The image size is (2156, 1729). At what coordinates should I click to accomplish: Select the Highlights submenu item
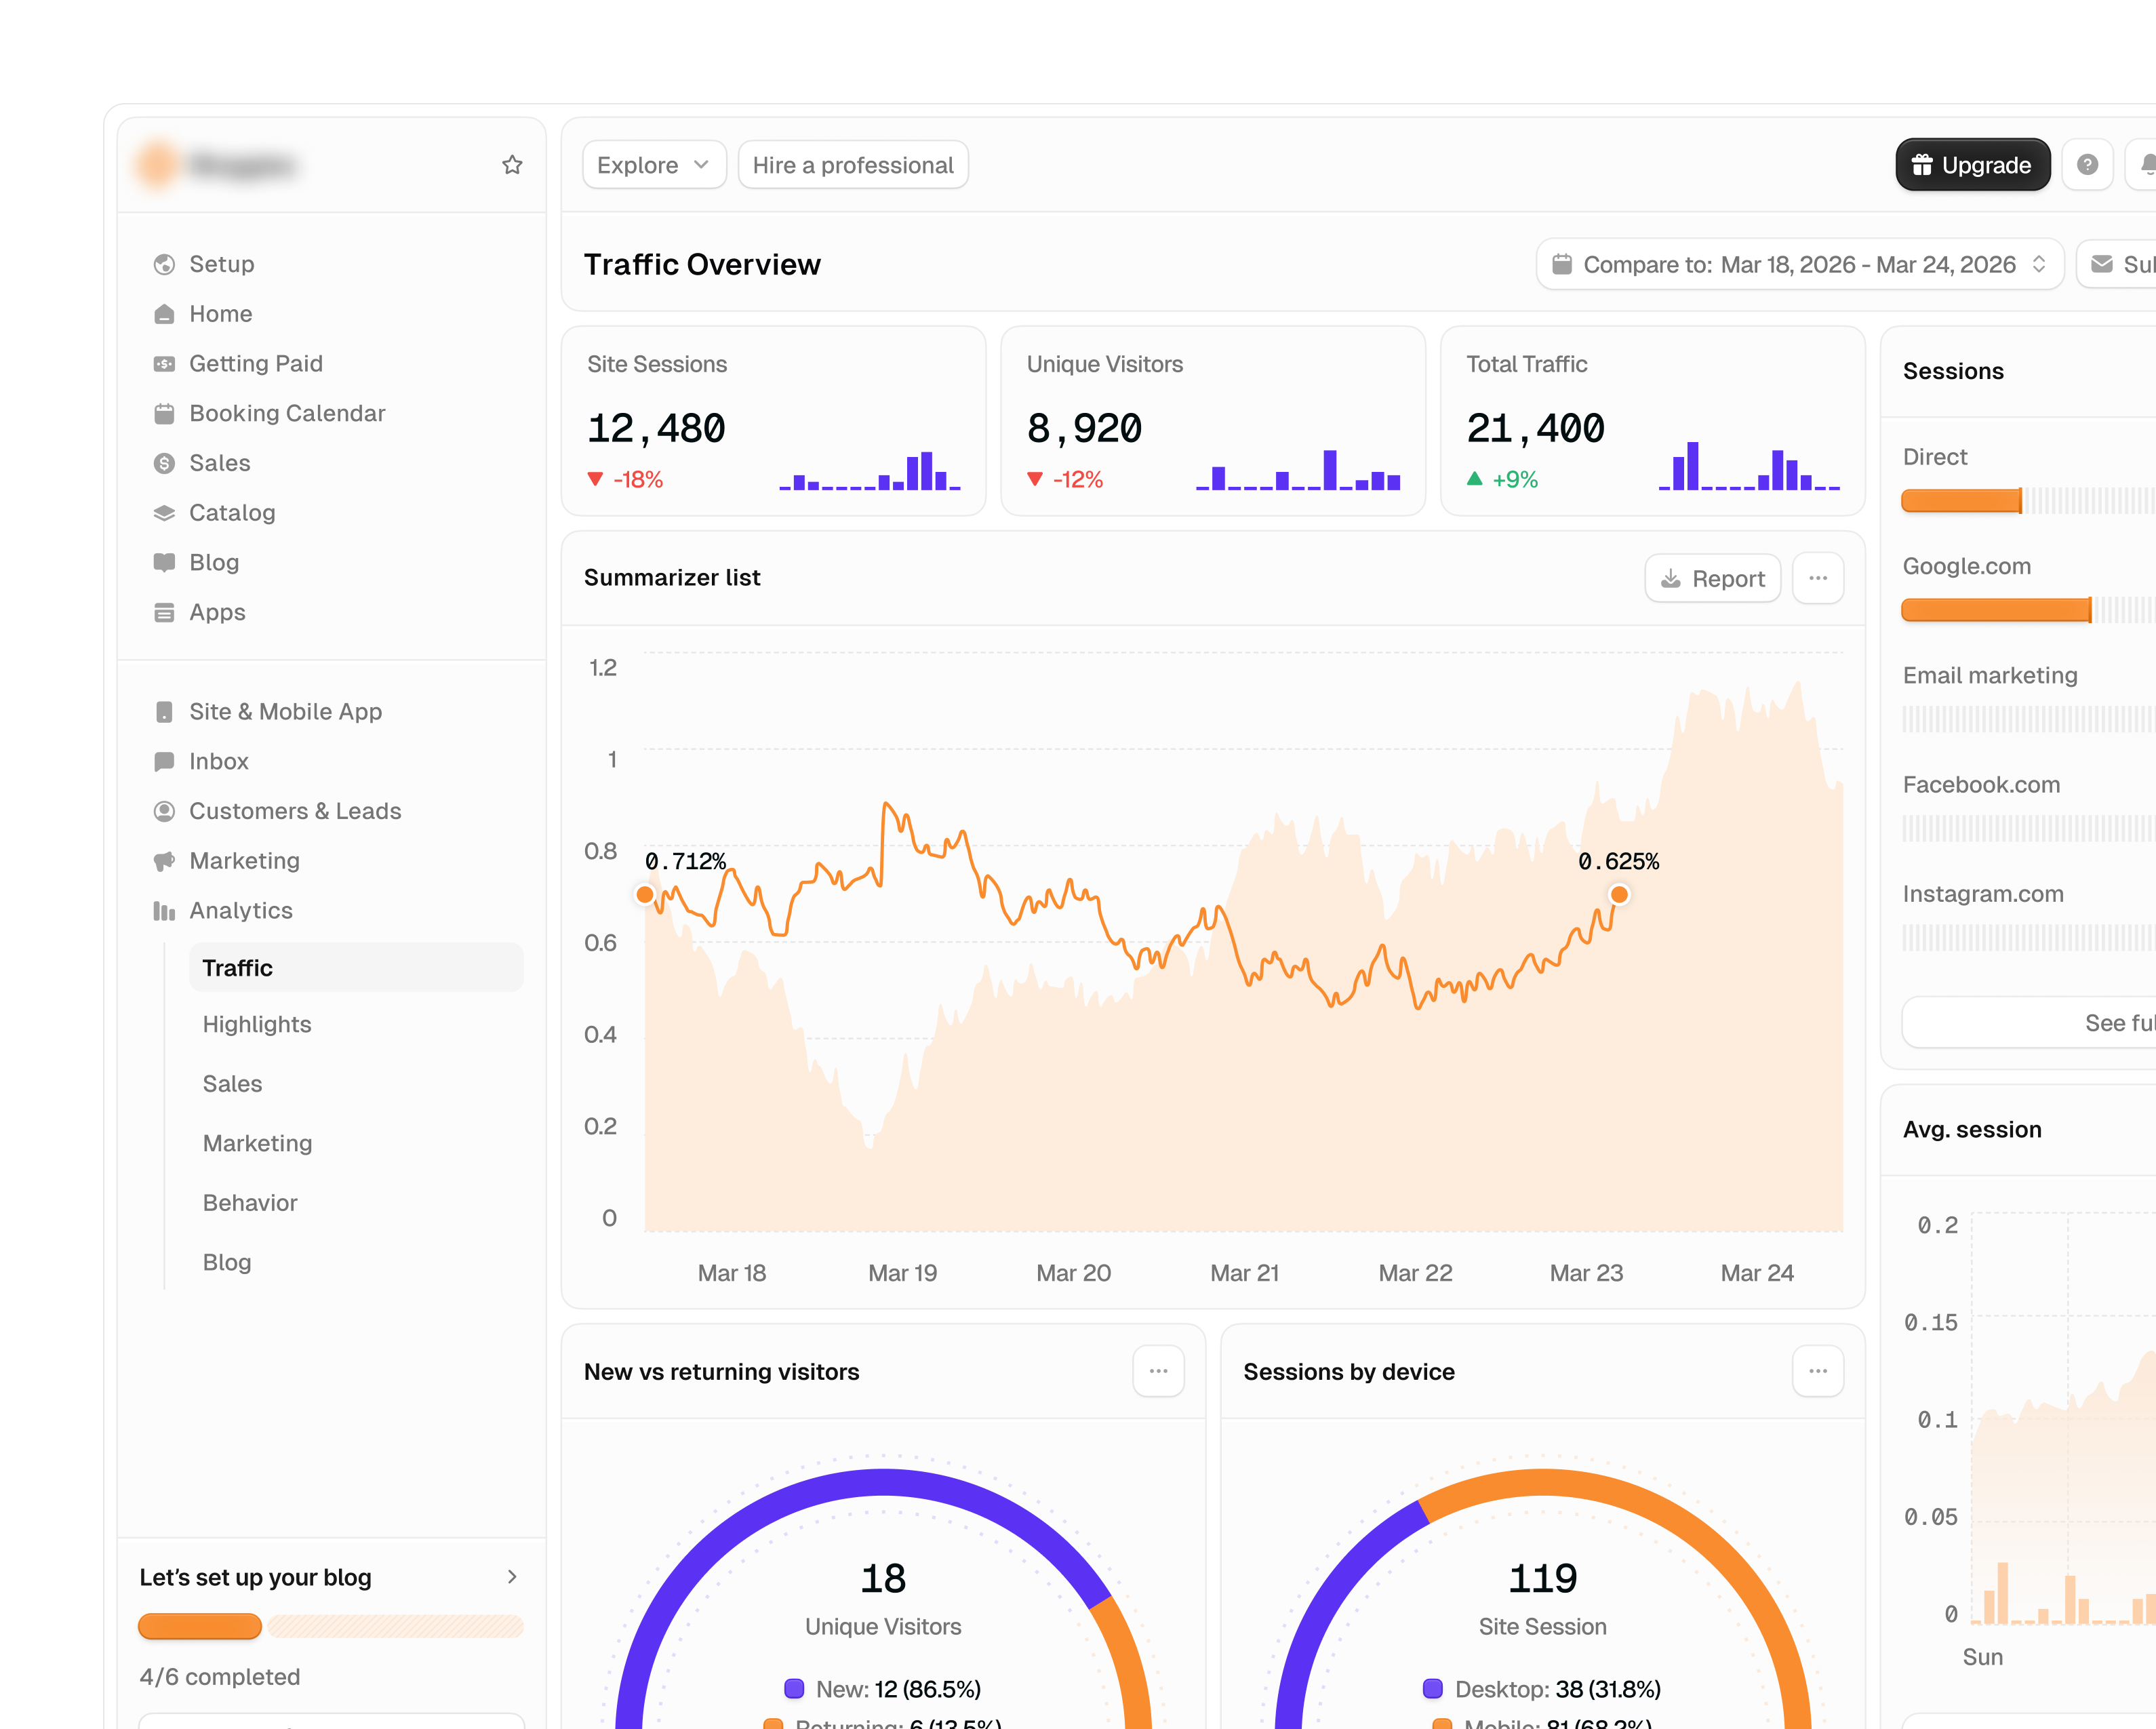pyautogui.click(x=257, y=1024)
